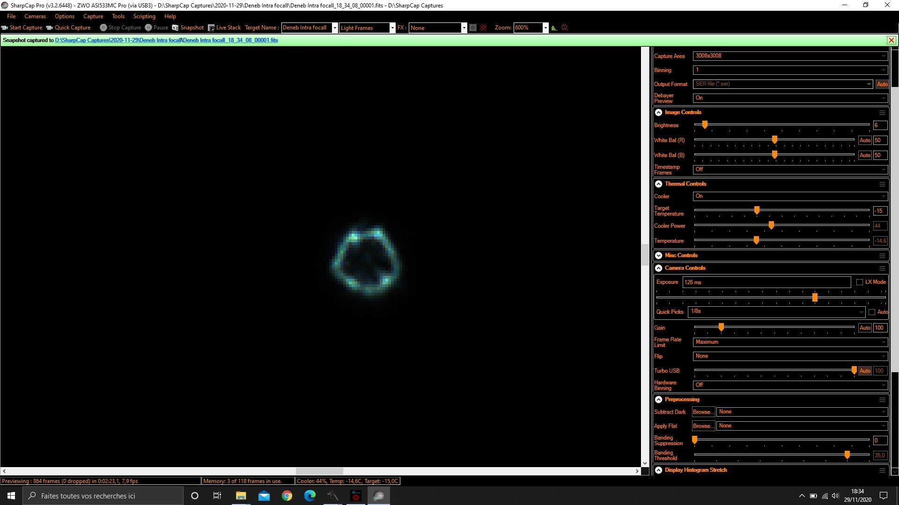Expand the Misc Controls section

(658, 256)
